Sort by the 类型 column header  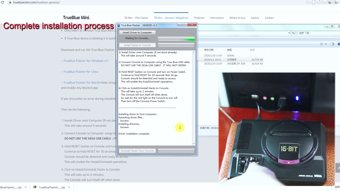click(229, 50)
